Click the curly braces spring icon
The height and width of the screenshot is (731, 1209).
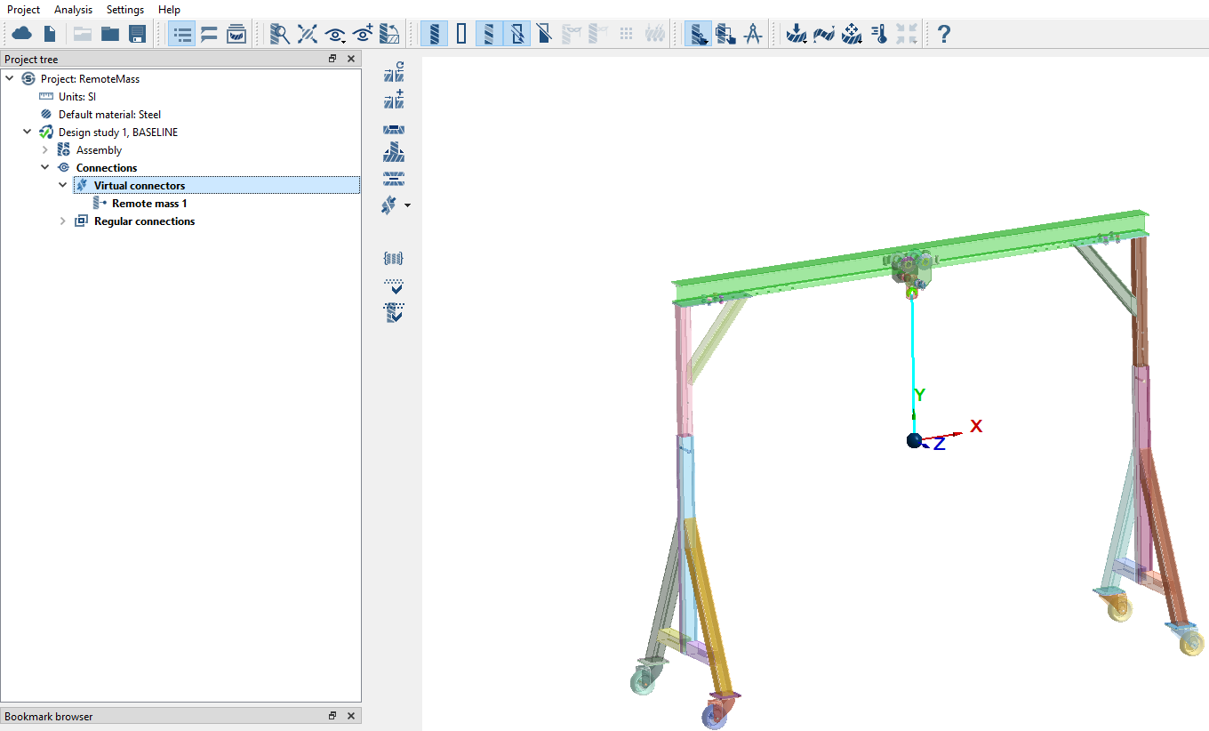point(394,259)
